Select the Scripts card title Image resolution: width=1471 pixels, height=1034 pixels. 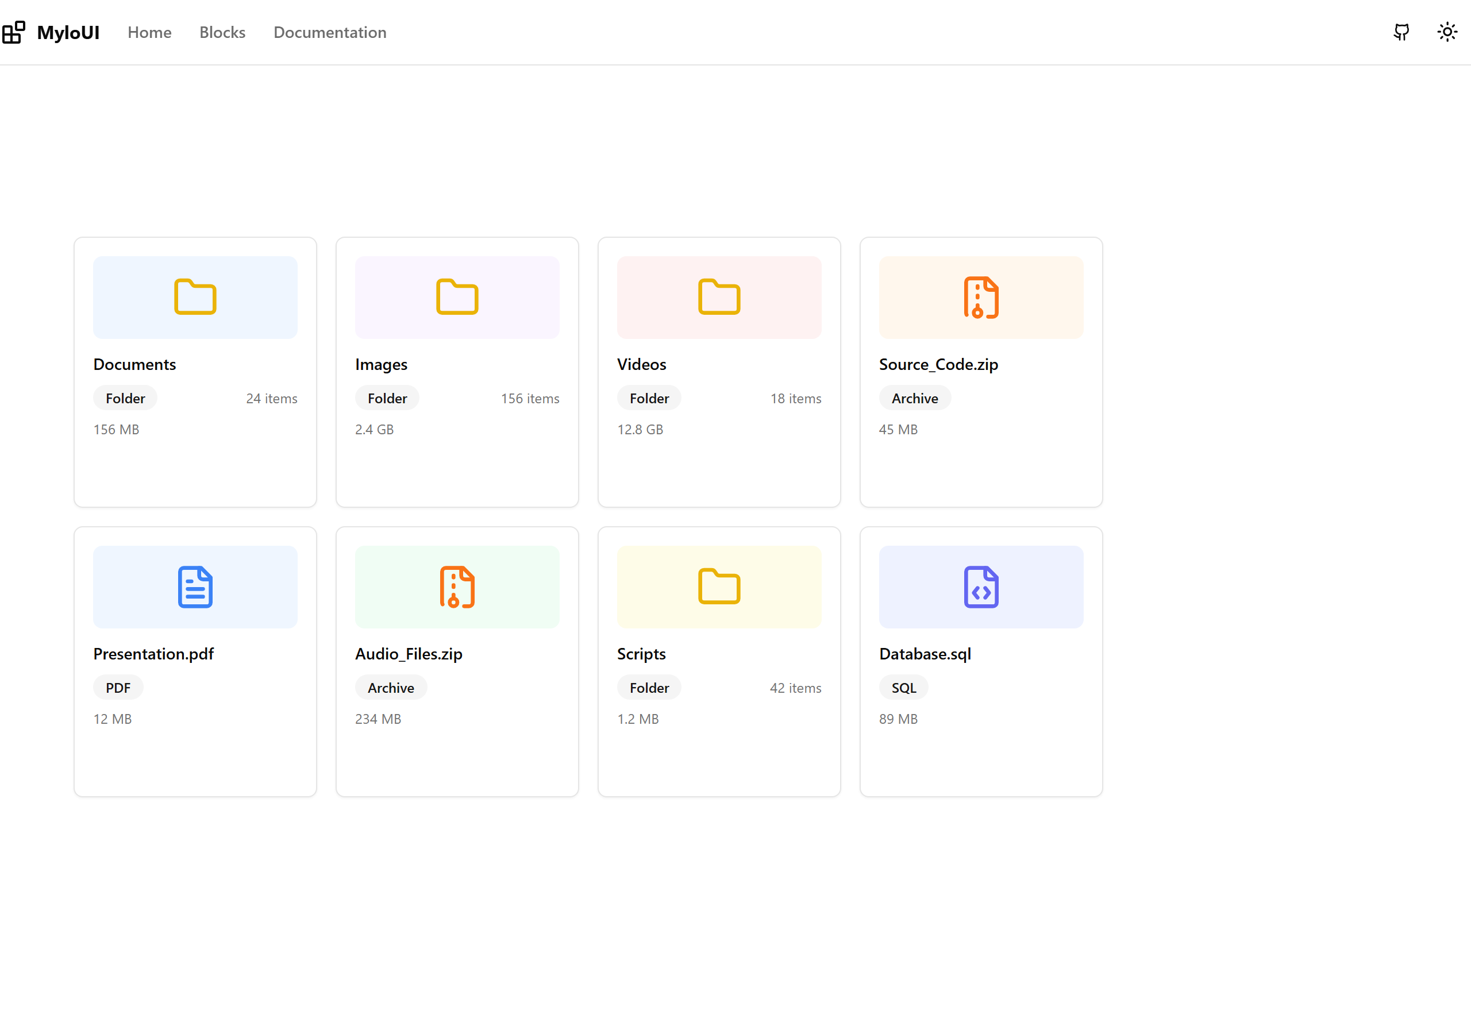click(641, 654)
